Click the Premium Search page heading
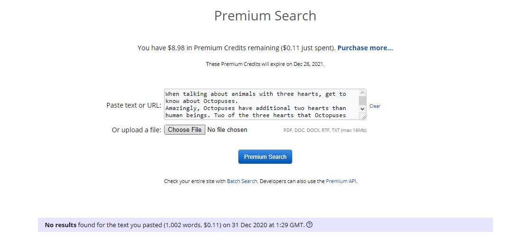Viewport: 512px width, 248px height. (265, 16)
